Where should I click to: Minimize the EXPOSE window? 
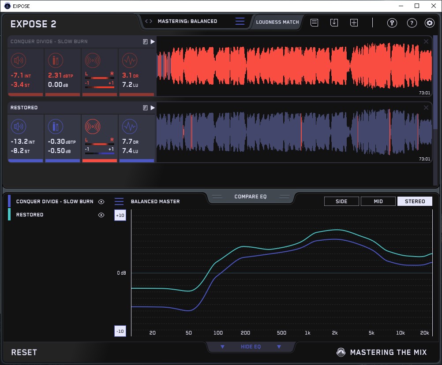coord(401,6)
